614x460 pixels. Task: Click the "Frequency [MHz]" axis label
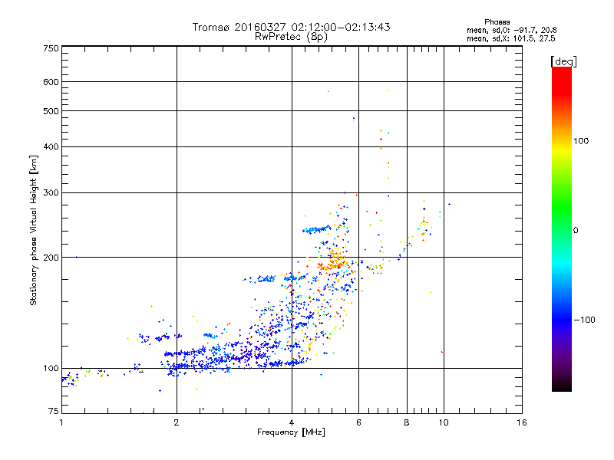(x=291, y=432)
